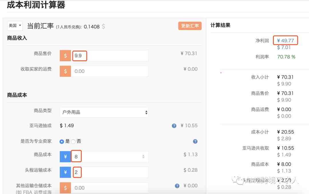The image size is (309, 194).
Task: Open the help tooltip for 其他运输仓储成本
Action: 177,186
